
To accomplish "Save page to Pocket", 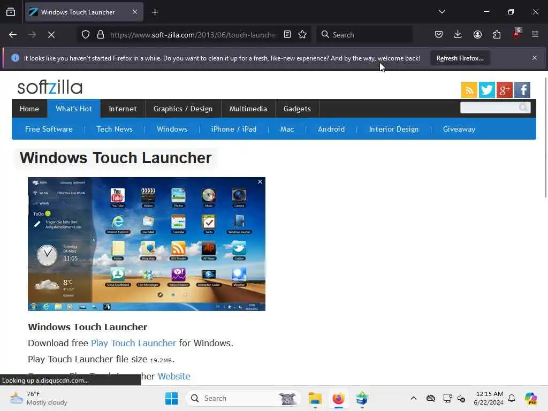I will pos(439,34).
